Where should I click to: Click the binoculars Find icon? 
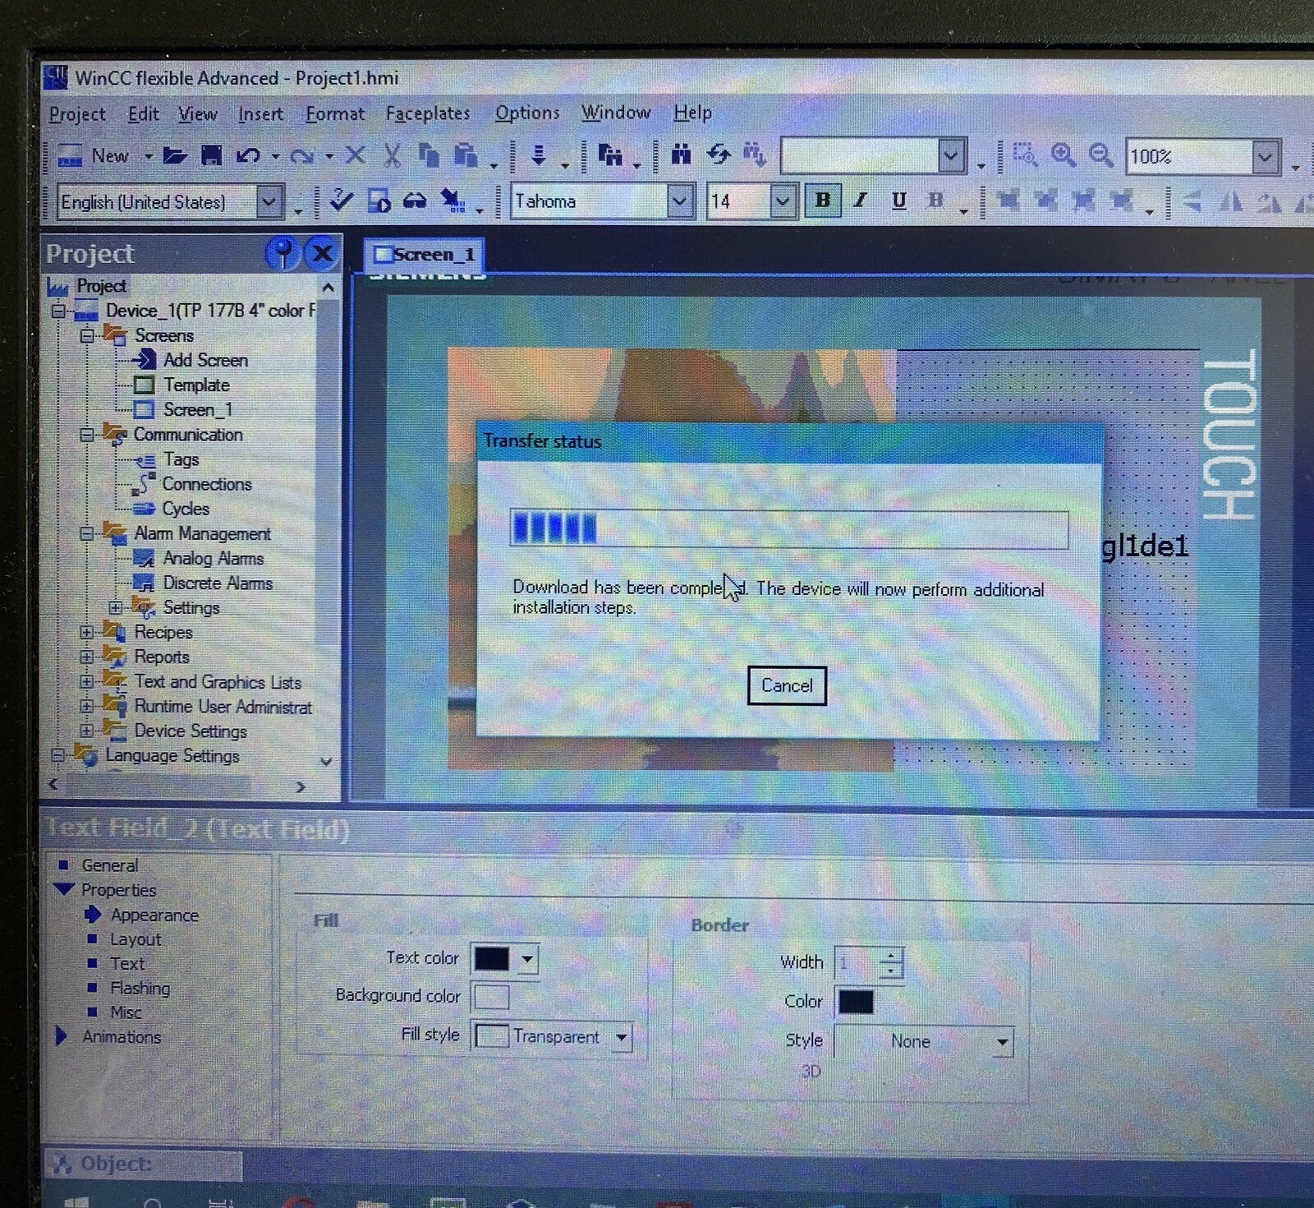[x=681, y=154]
